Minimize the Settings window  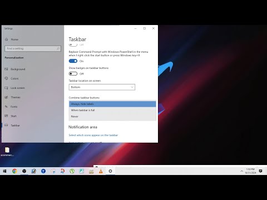click(136, 28)
